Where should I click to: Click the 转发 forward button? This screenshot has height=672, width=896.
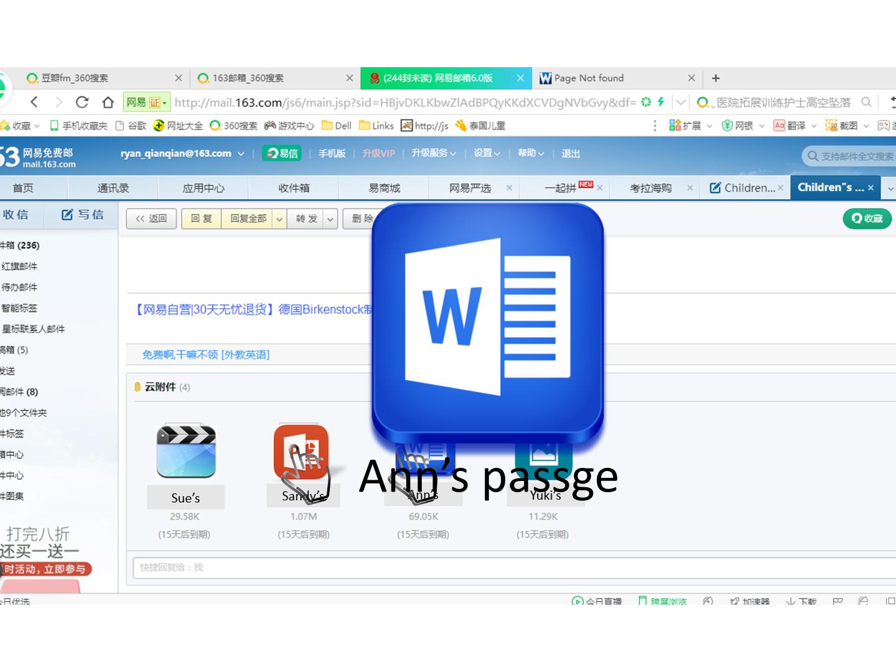pos(306,219)
